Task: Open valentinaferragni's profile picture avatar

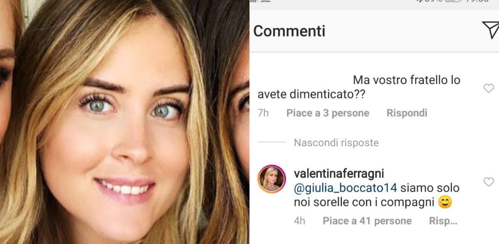Action: point(273,180)
